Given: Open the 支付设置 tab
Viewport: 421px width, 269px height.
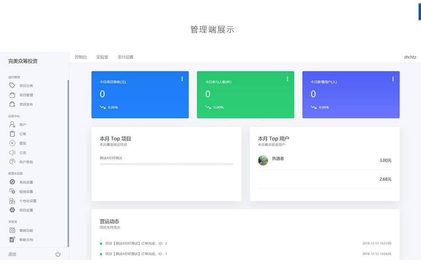Looking at the screenshot, I should coord(125,57).
